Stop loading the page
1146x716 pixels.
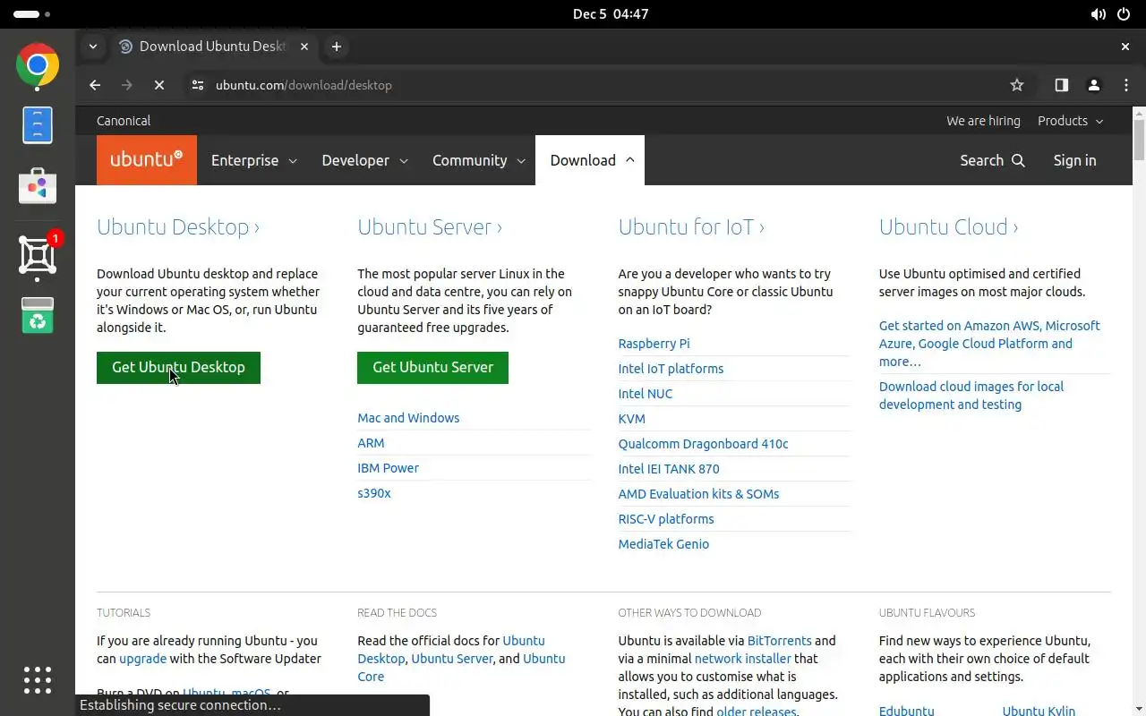[158, 85]
